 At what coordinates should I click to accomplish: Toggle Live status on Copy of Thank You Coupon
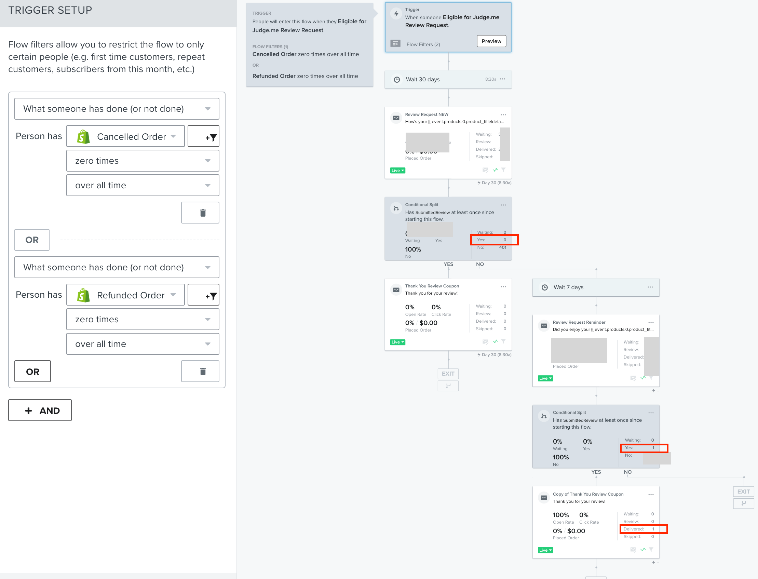tap(545, 550)
